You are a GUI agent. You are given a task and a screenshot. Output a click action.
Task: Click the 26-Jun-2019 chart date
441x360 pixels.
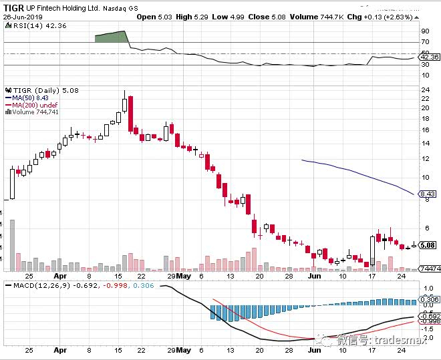(x=23, y=17)
